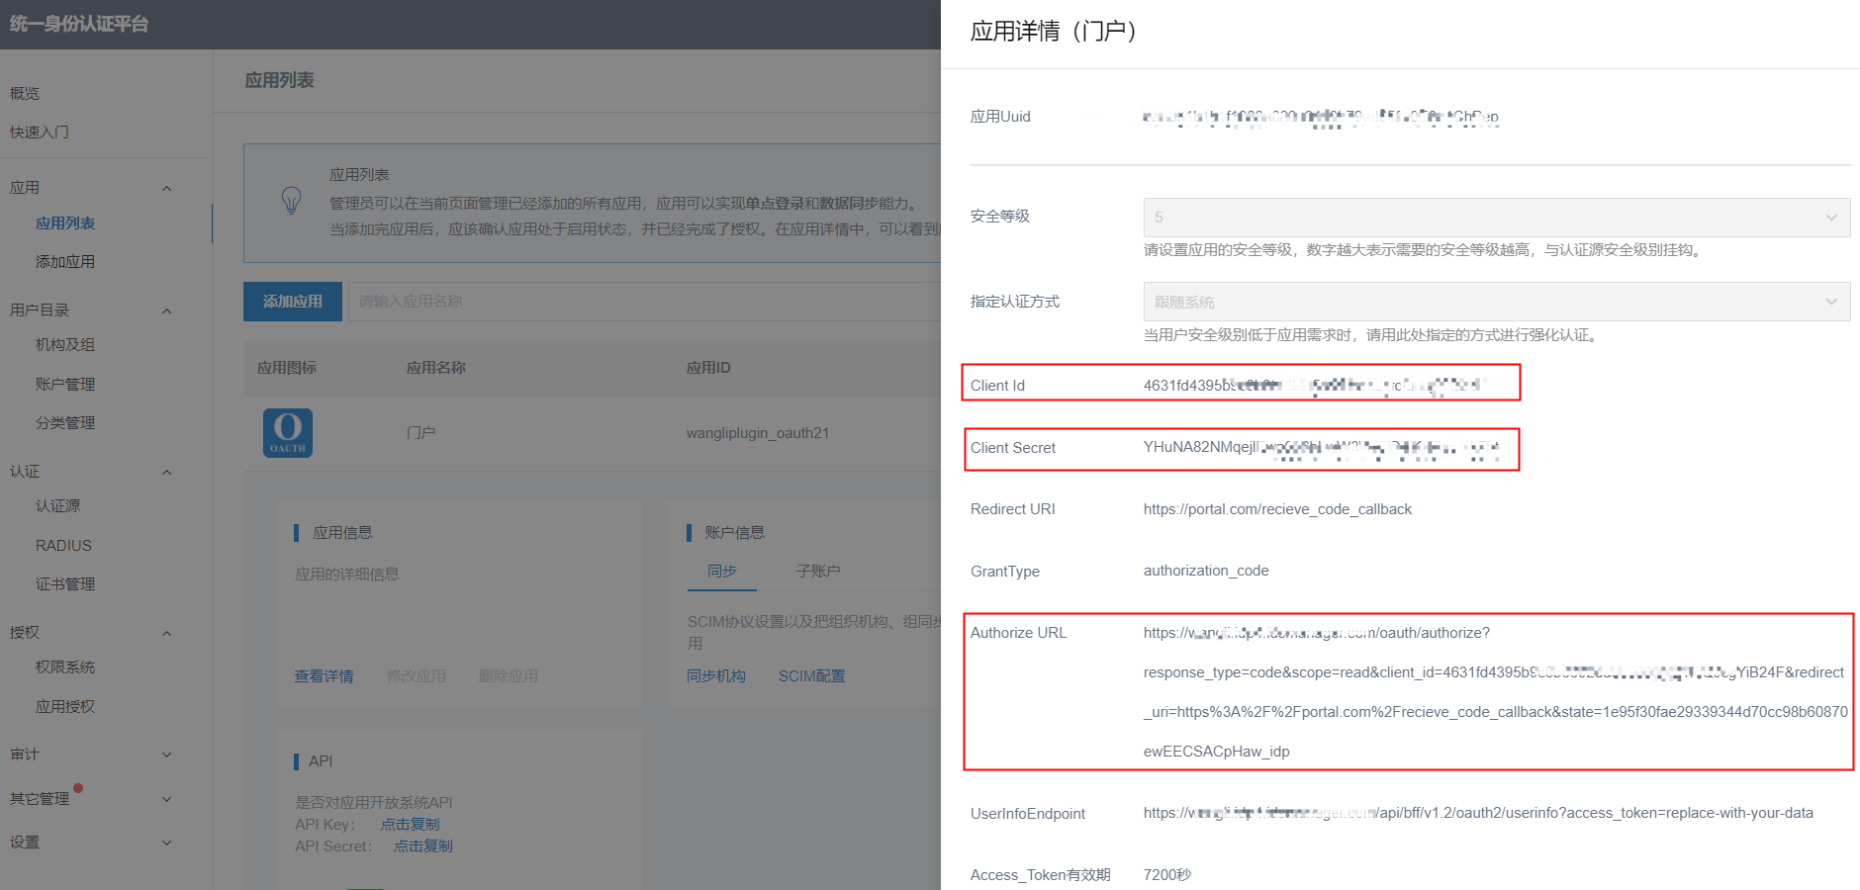Click the application name search field
The width and height of the screenshot is (1860, 890).
click(643, 302)
